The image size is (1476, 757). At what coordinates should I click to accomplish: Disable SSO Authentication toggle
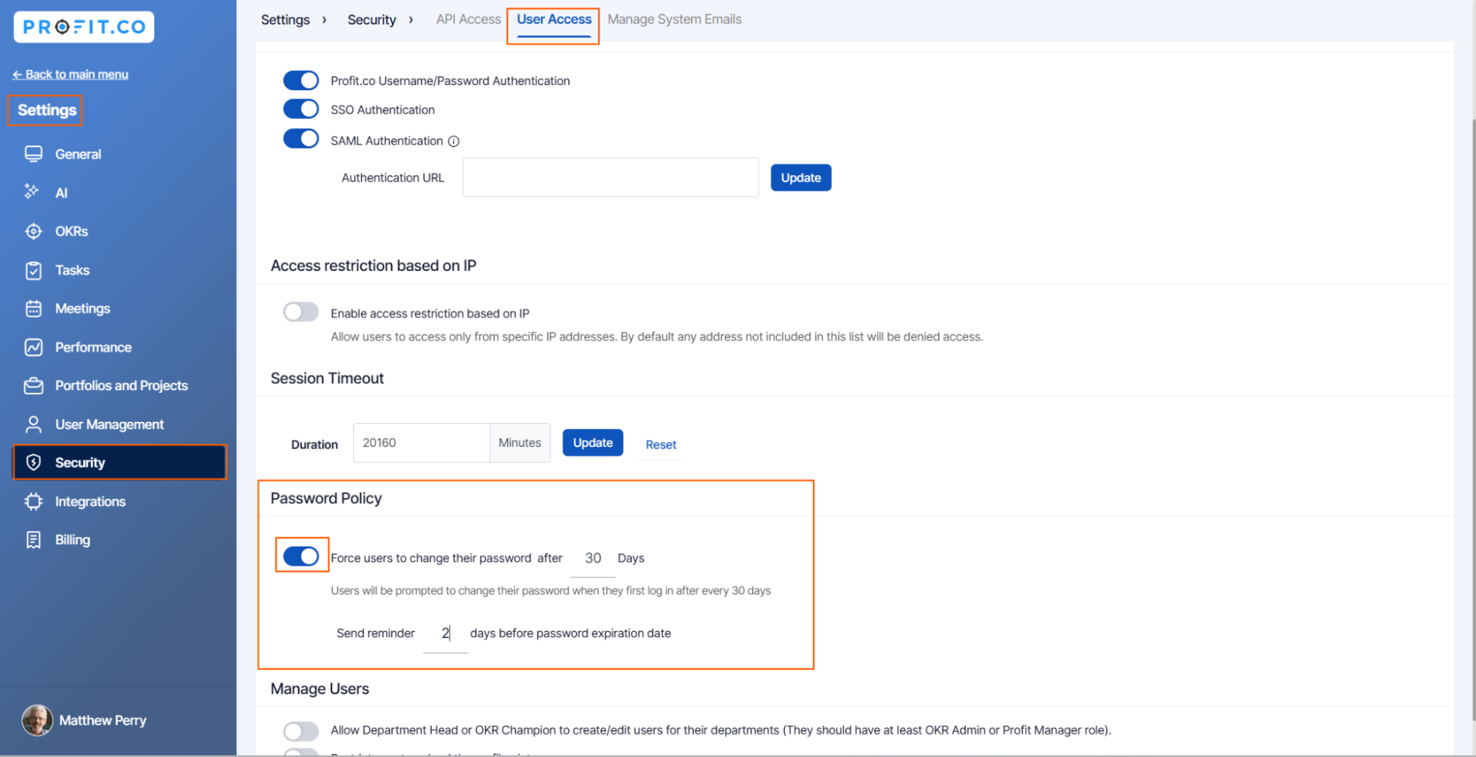tap(301, 109)
